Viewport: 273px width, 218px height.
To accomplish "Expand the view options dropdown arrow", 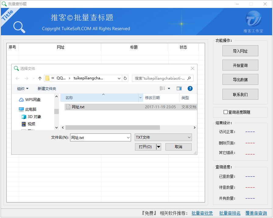I will tap(169, 88).
